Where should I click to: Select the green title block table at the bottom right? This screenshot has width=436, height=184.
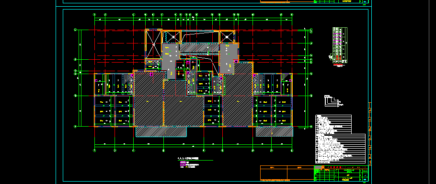(x=341, y=173)
